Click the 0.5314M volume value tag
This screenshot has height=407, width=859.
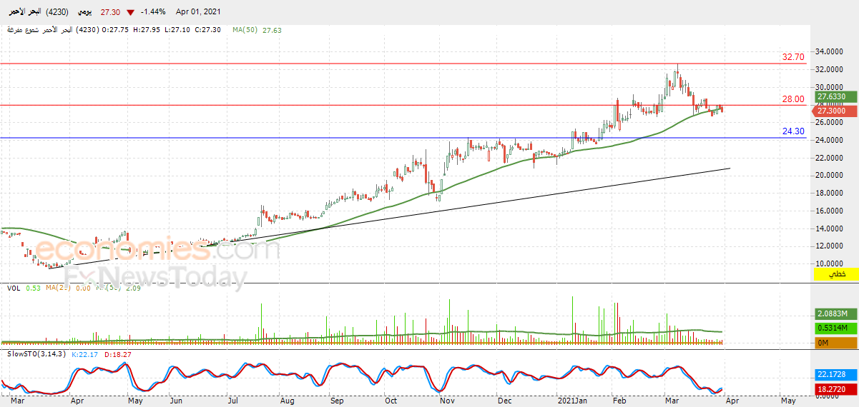point(836,328)
